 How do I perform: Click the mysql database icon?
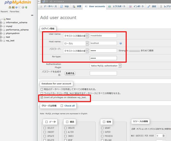(4, 26)
